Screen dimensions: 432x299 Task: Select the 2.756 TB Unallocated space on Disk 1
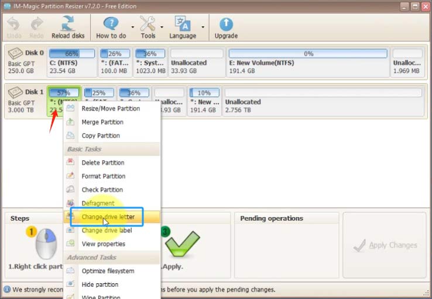click(x=324, y=101)
